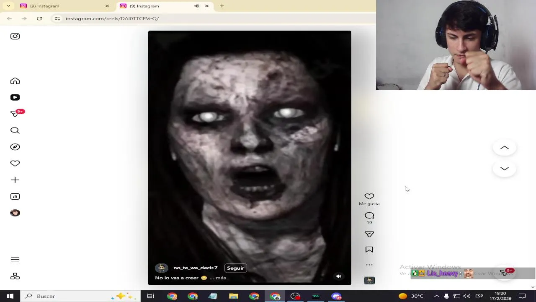
Task: Open your profile avatar in sidebar
Action: 15,213
